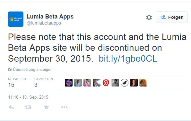
Task: Click the purple abstract first avatar
Action: 69,83
